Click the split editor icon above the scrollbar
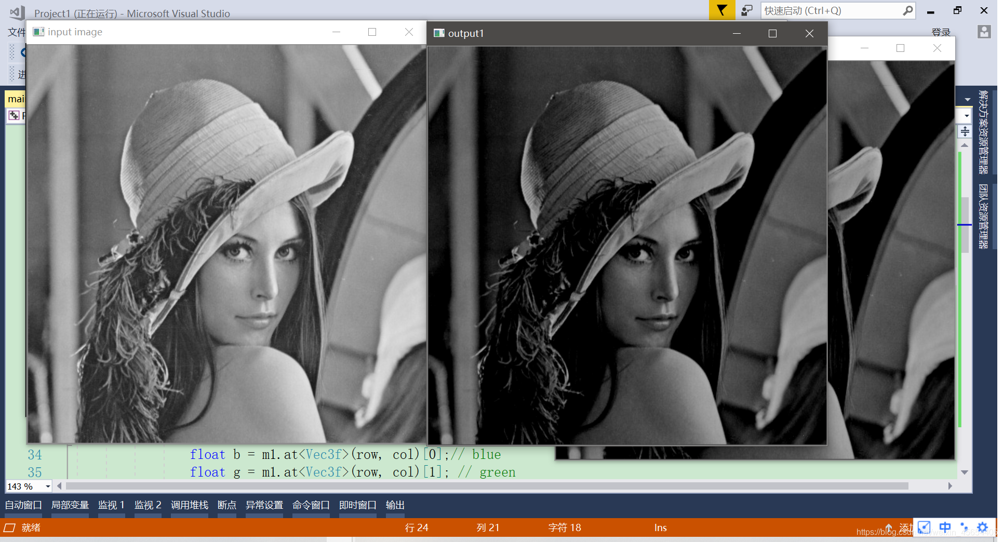The image size is (1003, 542). click(965, 131)
